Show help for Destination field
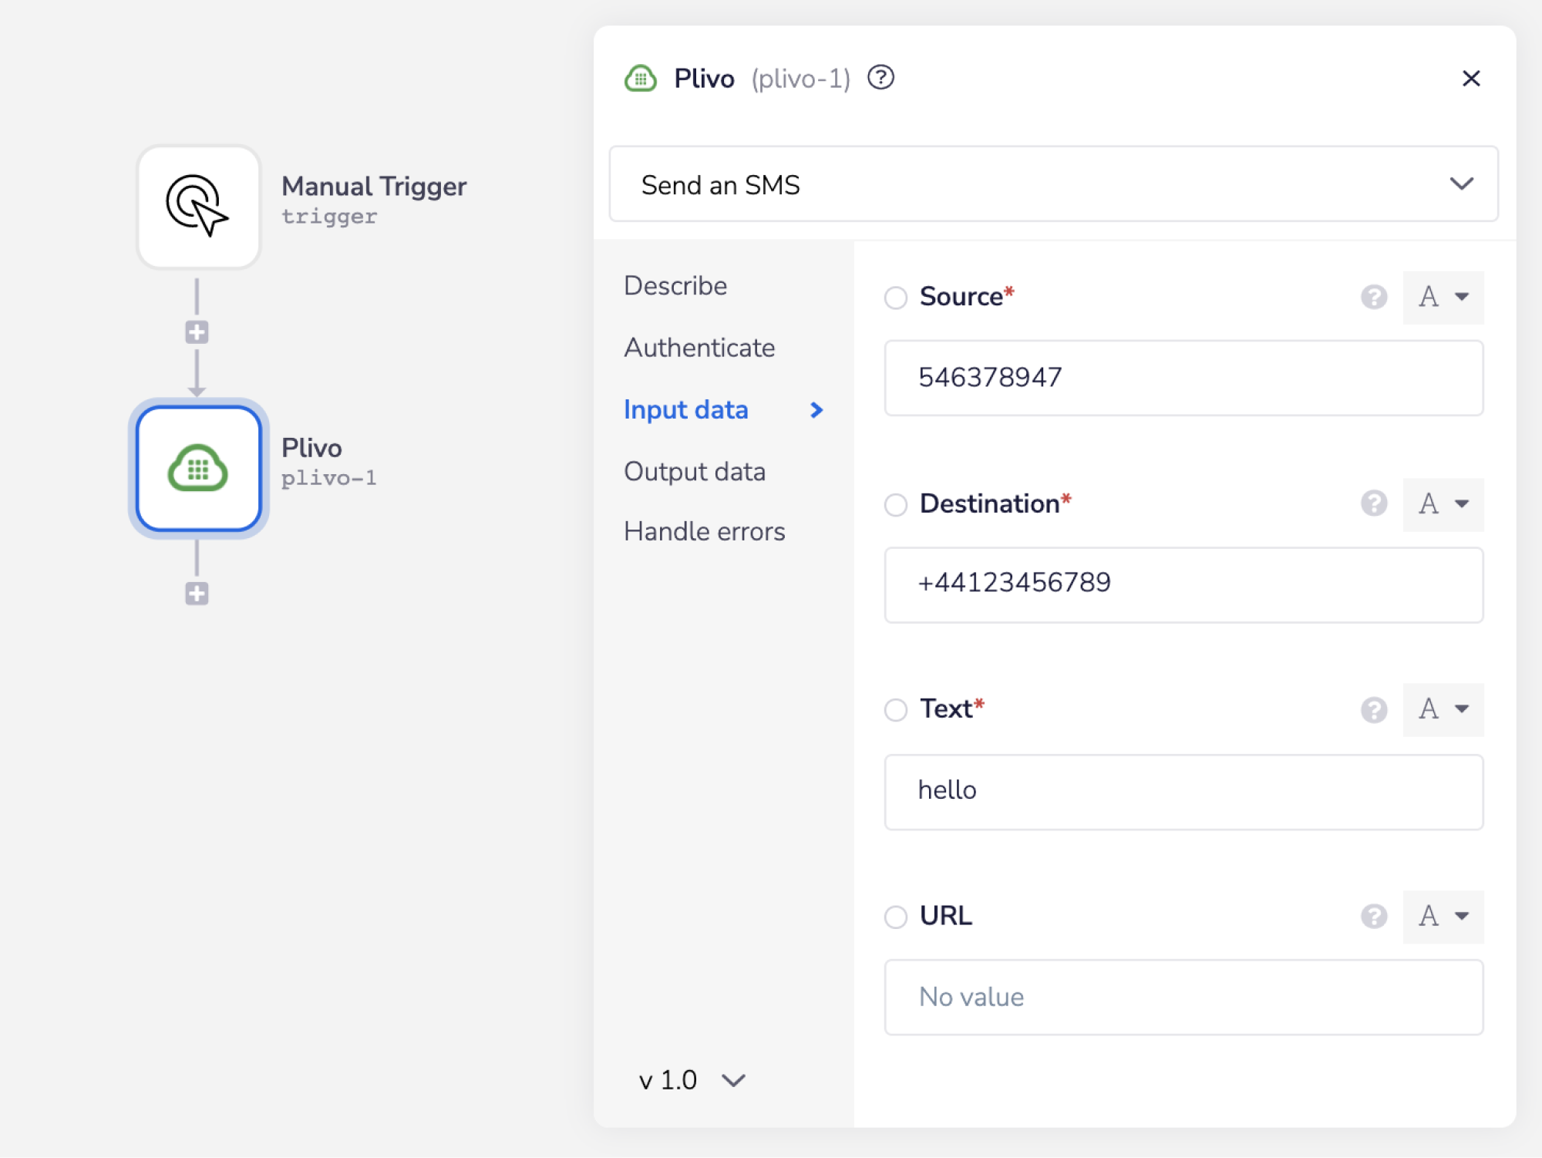This screenshot has width=1542, height=1158. [1373, 503]
